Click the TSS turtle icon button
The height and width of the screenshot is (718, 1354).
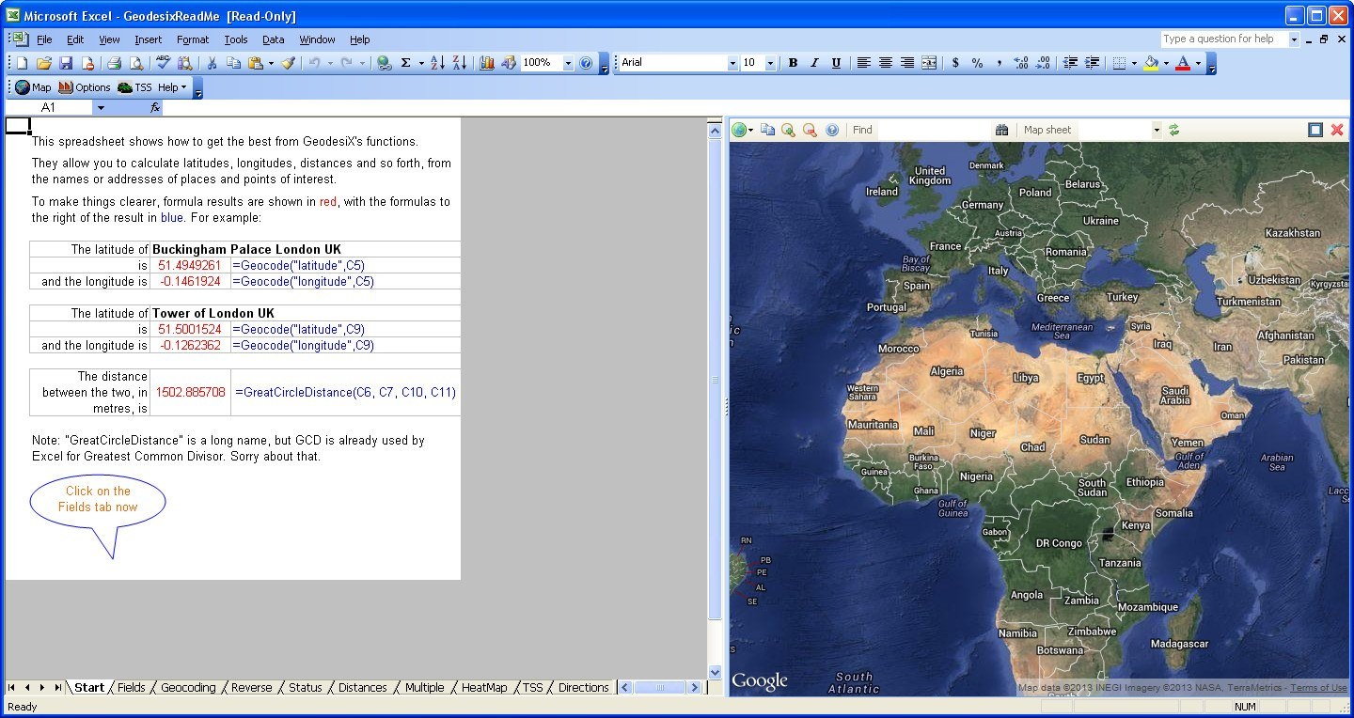click(x=134, y=87)
